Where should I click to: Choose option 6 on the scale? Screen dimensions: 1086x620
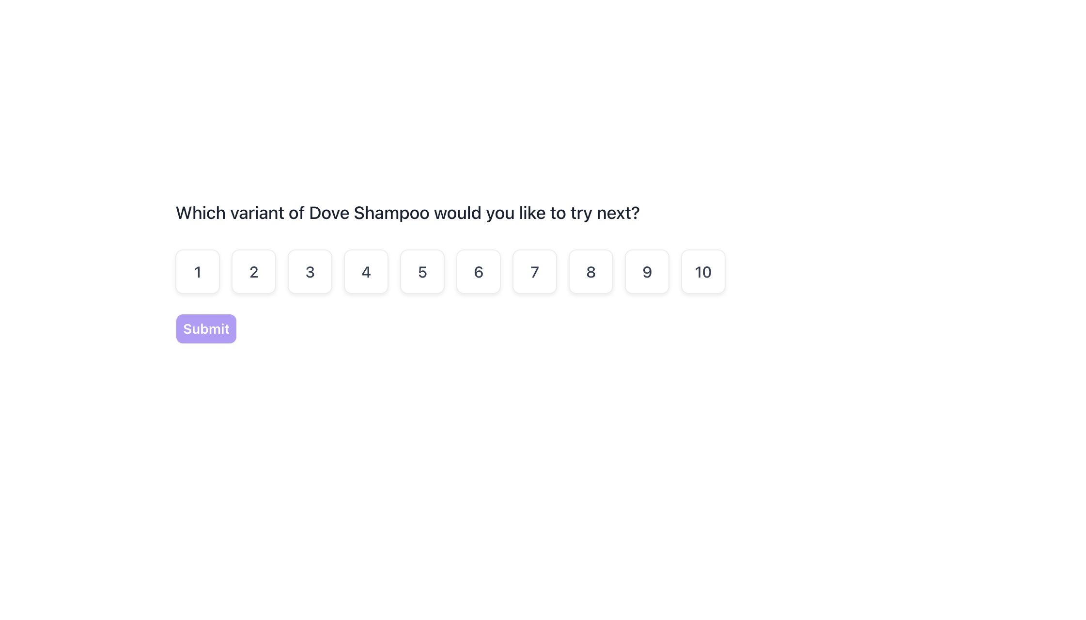point(479,272)
